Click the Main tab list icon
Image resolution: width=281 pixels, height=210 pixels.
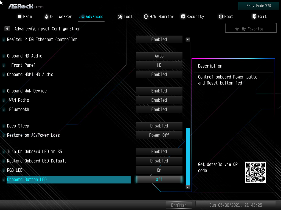click(x=20, y=17)
